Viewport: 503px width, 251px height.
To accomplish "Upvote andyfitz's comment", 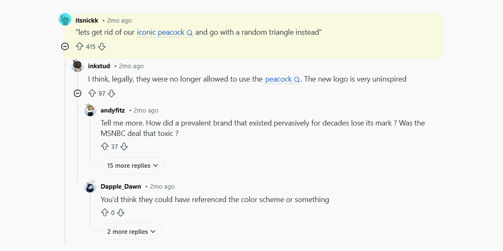I will tap(105, 146).
